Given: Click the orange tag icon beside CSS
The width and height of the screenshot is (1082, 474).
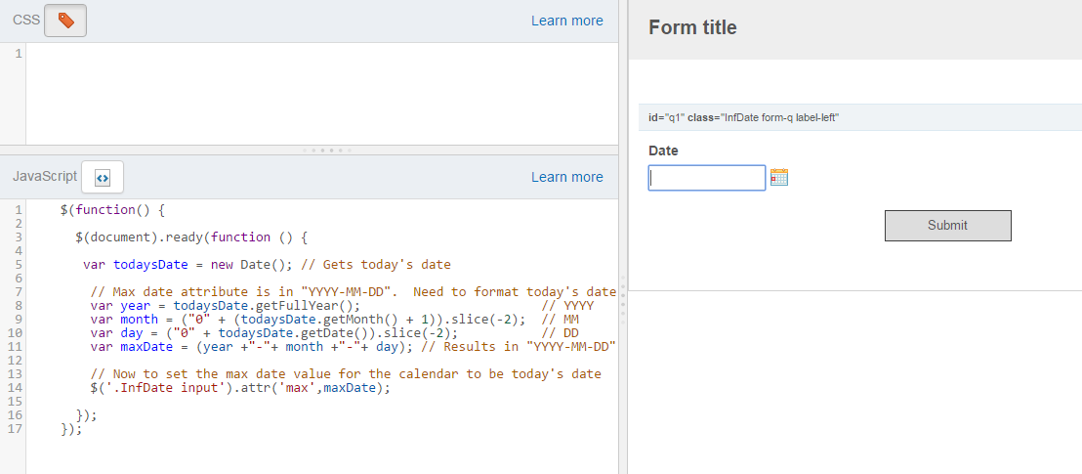Looking at the screenshot, I should point(65,21).
